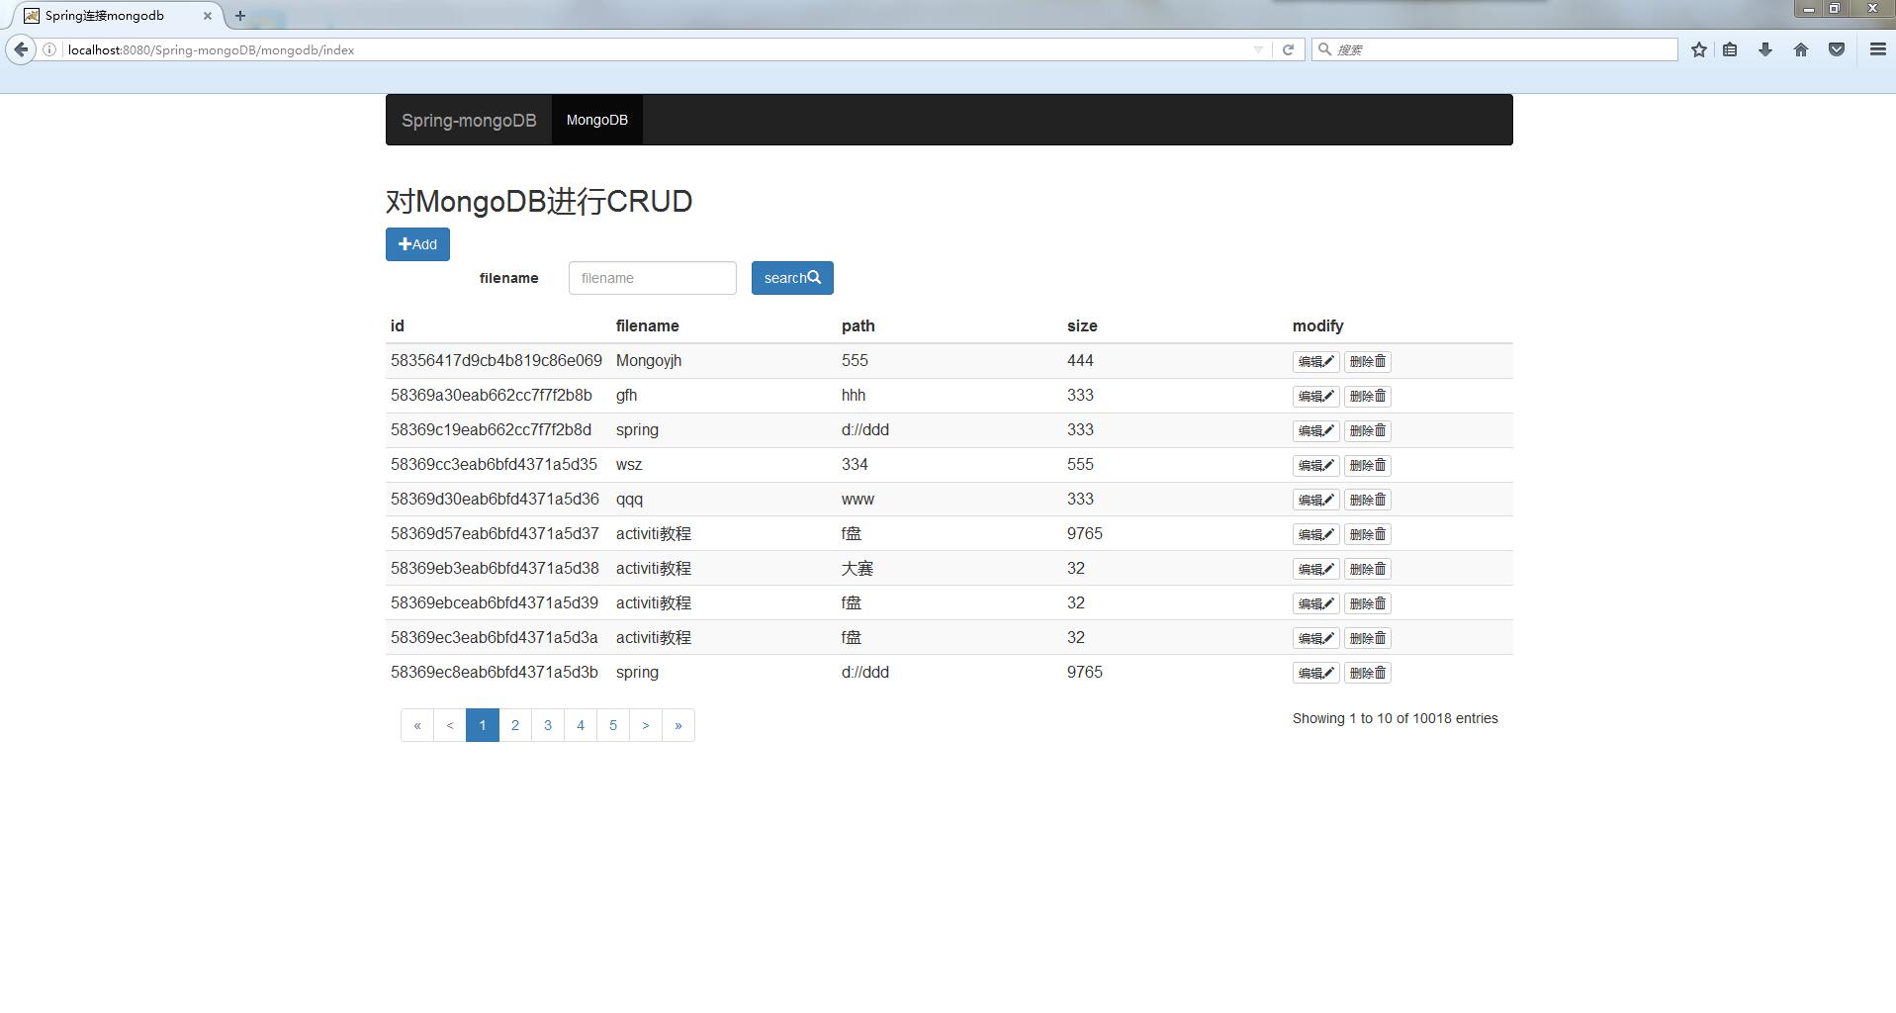Open site information icon in address bar
The width and height of the screenshot is (1896, 1013).
coord(48,49)
